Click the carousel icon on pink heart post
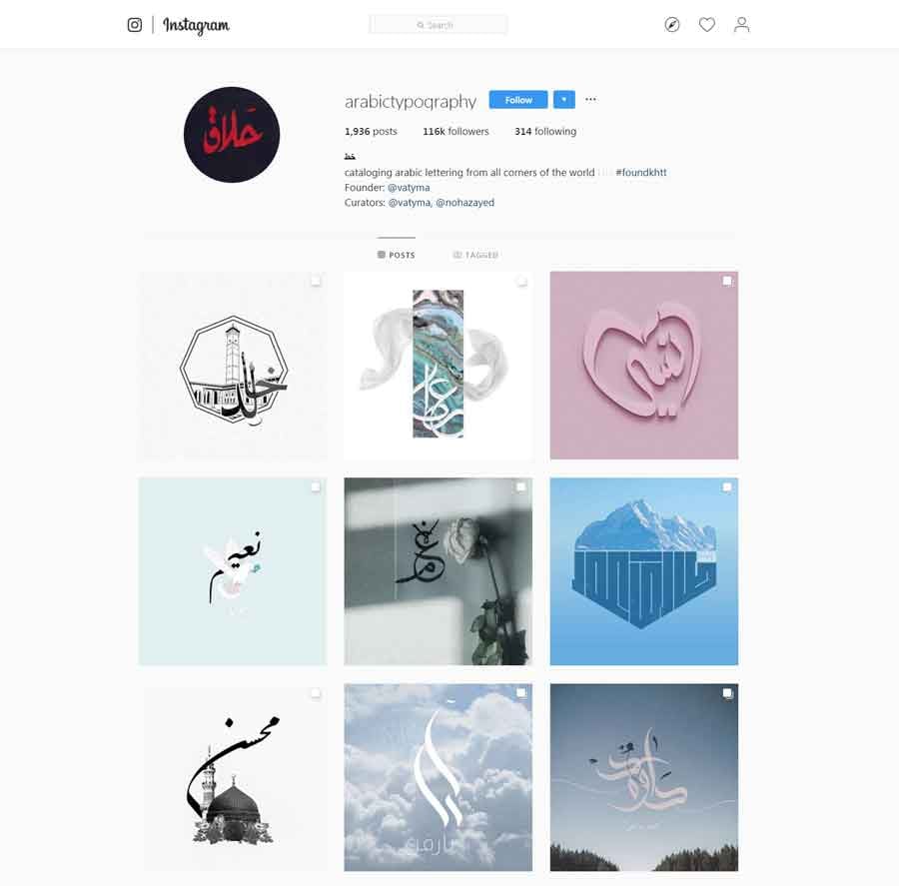Viewport: 899px width, 886px height. point(727,281)
